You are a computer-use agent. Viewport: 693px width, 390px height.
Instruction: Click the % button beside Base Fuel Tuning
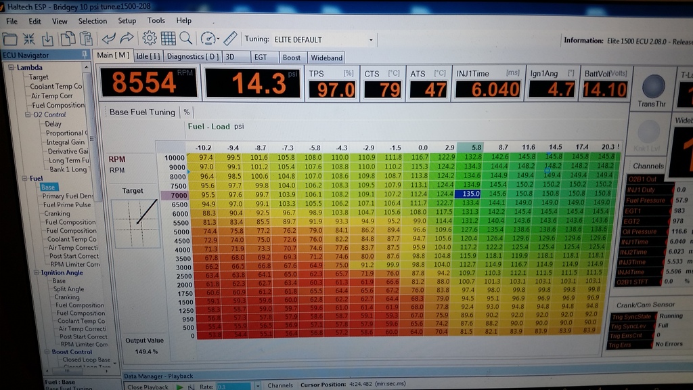pos(187,112)
